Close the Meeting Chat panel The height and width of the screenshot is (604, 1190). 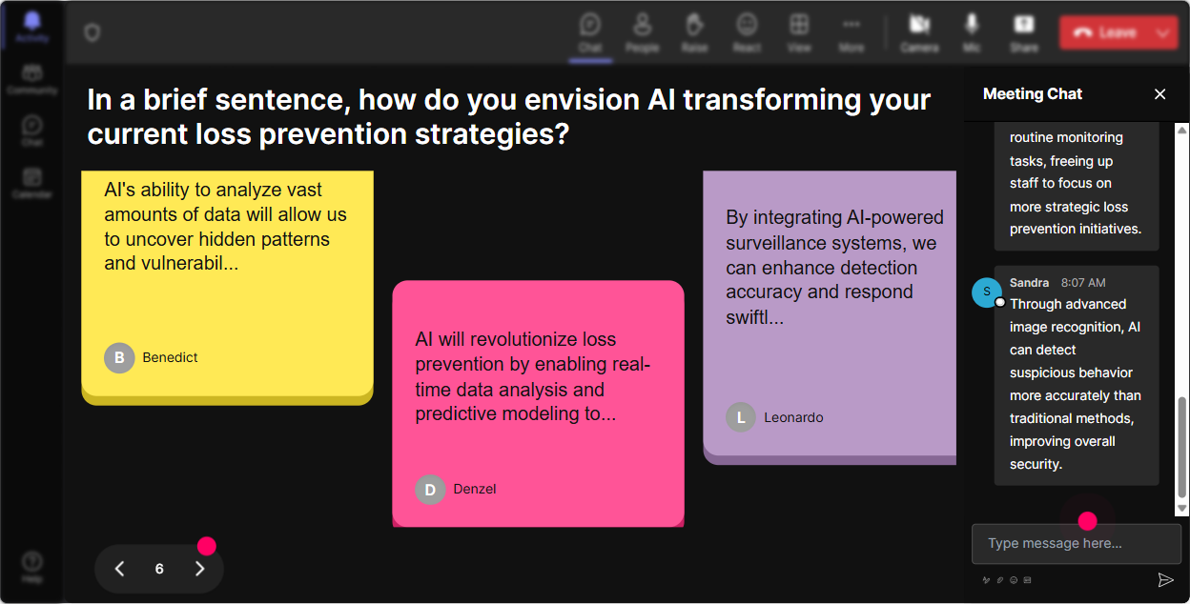(1159, 93)
